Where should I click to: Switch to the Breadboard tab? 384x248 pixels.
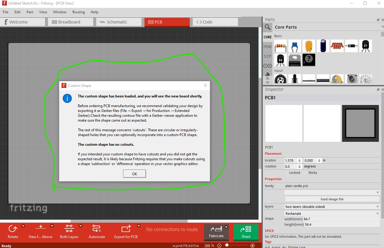(x=71, y=22)
